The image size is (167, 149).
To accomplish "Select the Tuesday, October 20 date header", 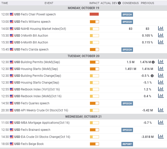I will (x=83, y=56).
